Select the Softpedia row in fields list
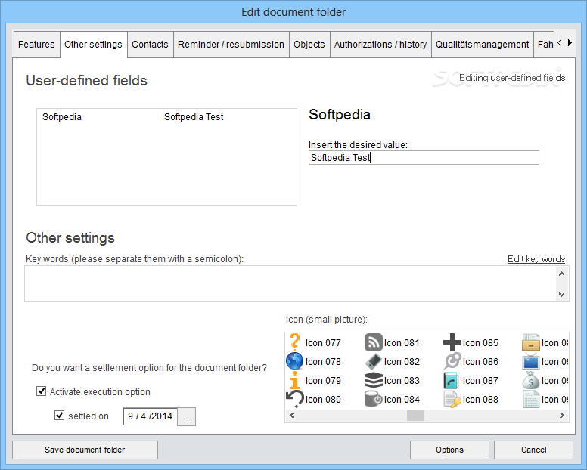The height and width of the screenshot is (470, 587). coord(166,117)
